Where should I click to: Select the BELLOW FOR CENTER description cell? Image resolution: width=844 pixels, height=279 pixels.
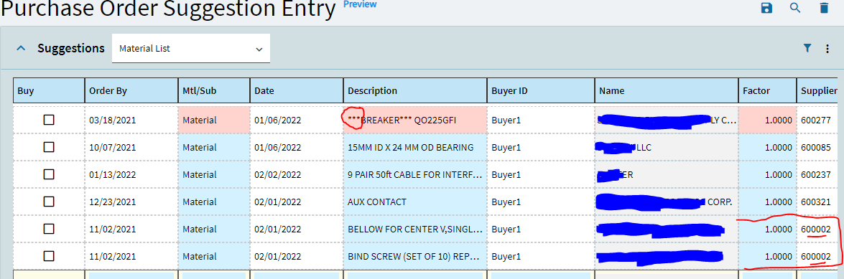[x=415, y=229]
